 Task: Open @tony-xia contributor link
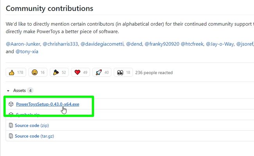pos(27,51)
